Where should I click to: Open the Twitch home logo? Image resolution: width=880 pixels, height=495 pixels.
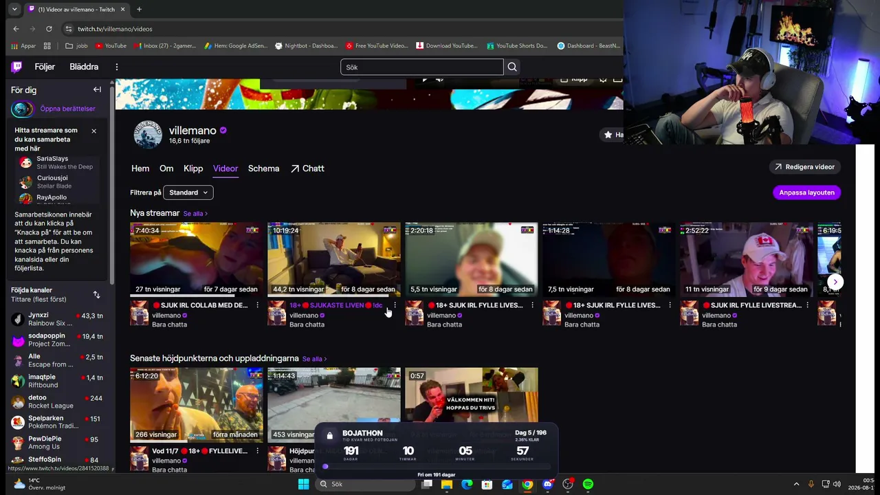[16, 67]
